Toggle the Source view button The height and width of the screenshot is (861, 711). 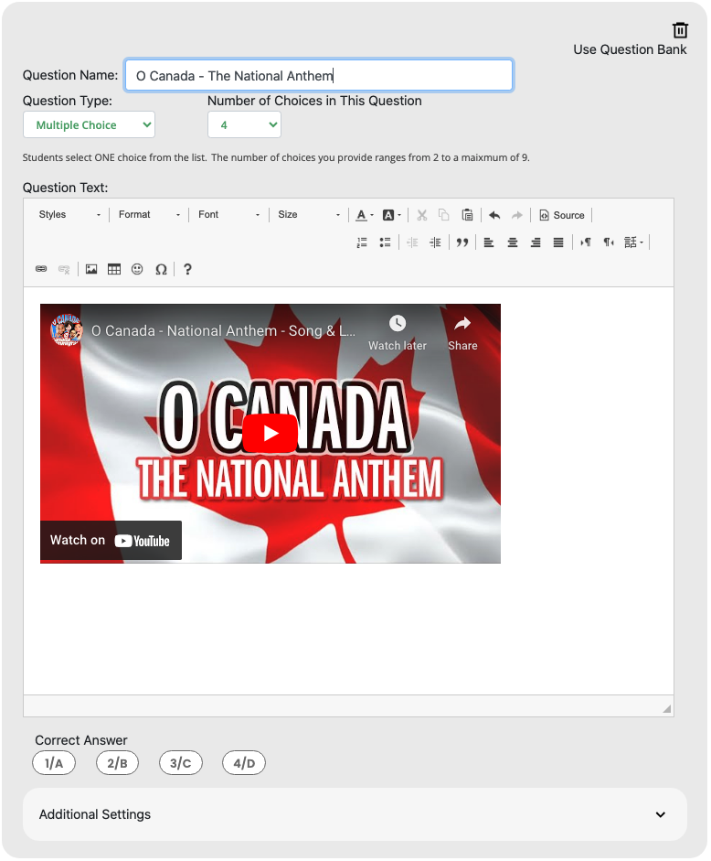click(562, 215)
